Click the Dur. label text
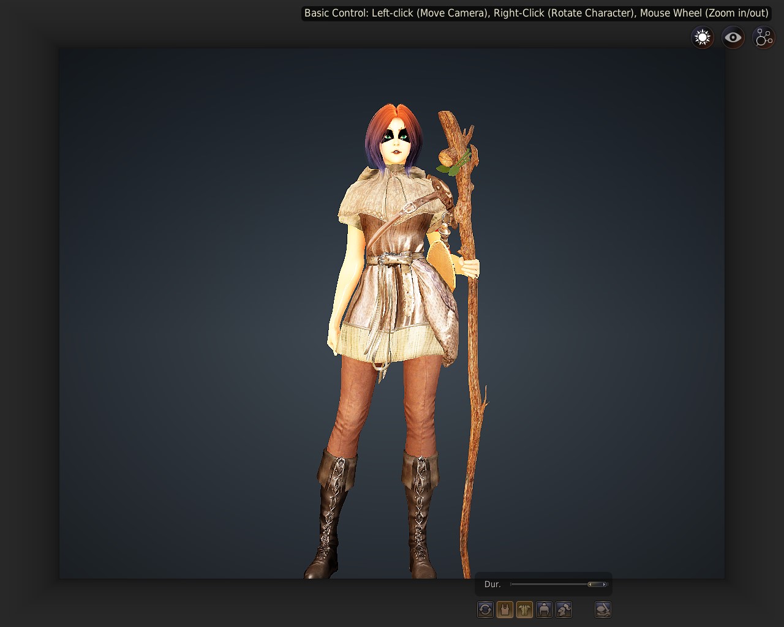 tap(492, 584)
